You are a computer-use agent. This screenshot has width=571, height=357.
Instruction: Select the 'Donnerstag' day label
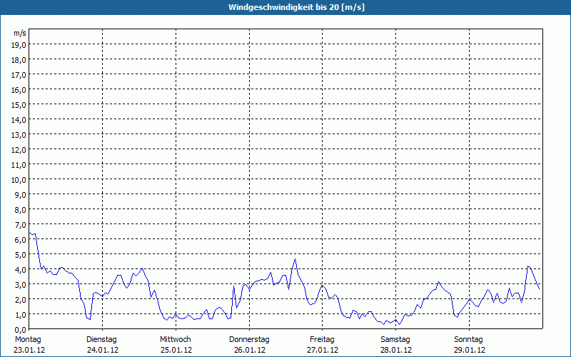tap(249, 340)
